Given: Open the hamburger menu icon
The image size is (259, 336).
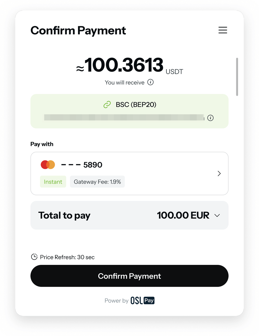Looking at the screenshot, I should [x=223, y=30].
